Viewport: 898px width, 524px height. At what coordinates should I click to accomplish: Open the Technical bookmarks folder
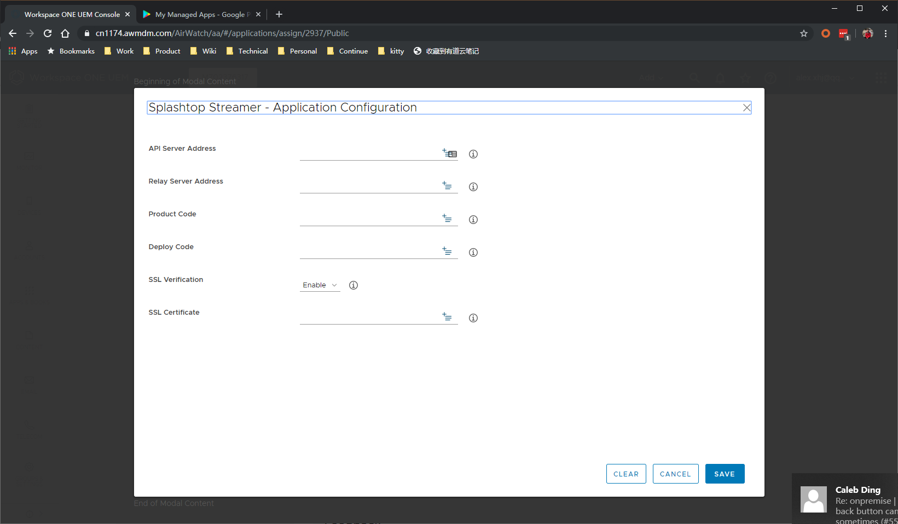(247, 51)
